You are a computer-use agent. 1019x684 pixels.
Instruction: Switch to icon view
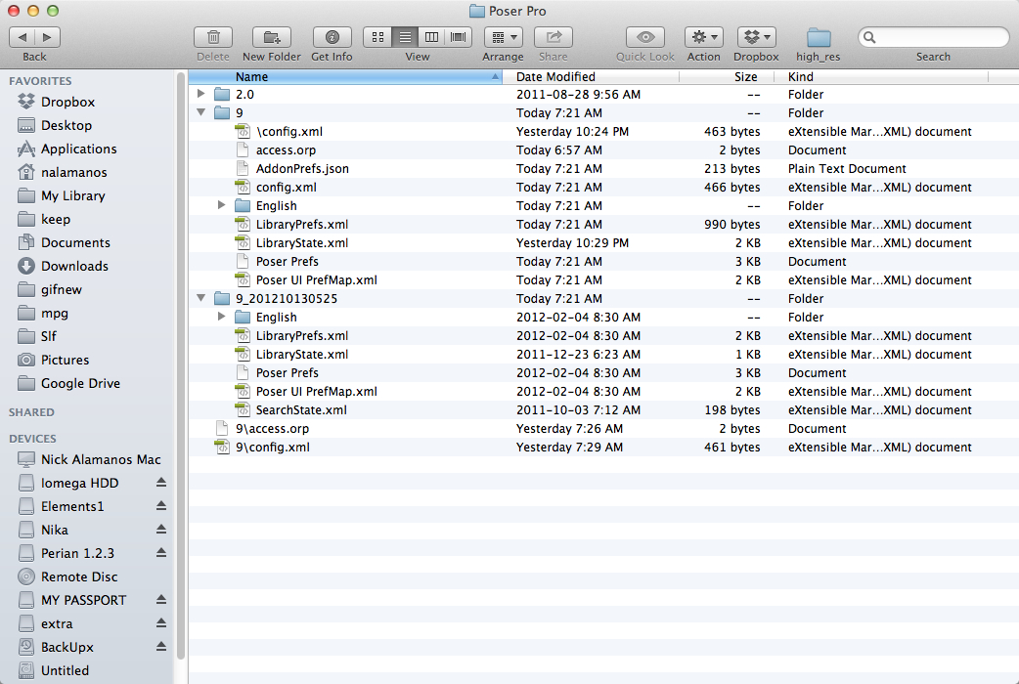point(377,37)
